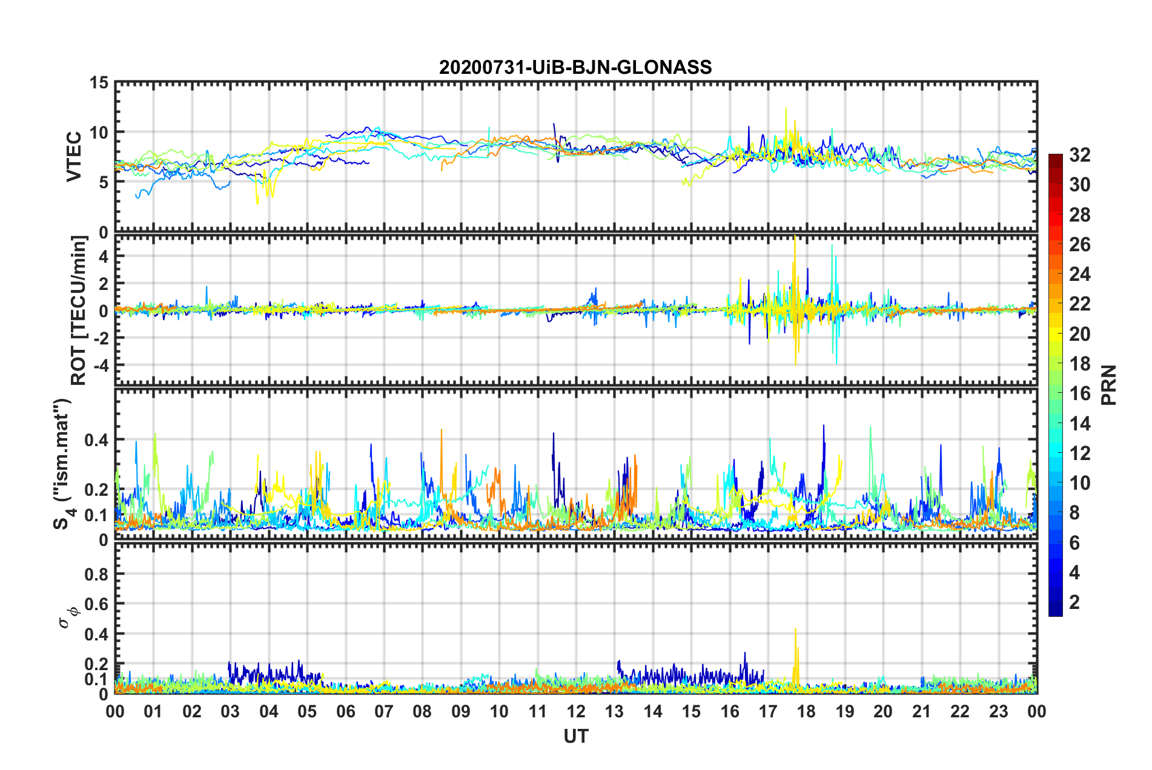1152x770 pixels.
Task: Select colorbar tick value 24
Action: (x=1080, y=274)
